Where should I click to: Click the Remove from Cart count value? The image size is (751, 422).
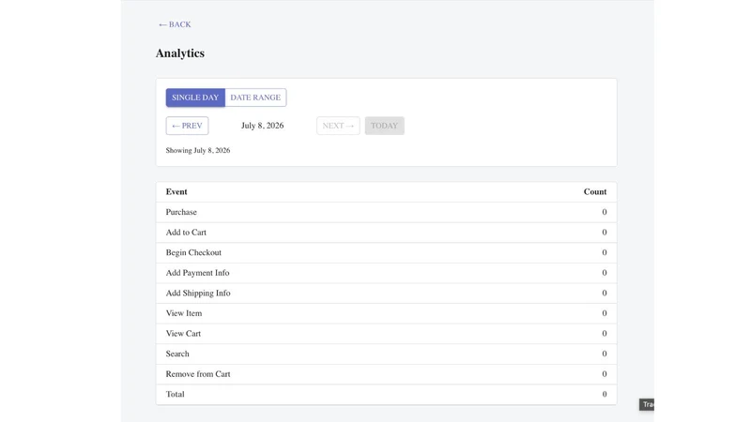pos(605,374)
